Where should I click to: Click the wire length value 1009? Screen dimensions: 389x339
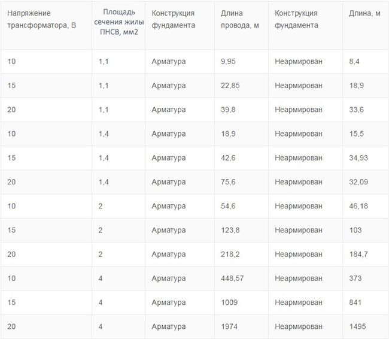click(x=229, y=302)
